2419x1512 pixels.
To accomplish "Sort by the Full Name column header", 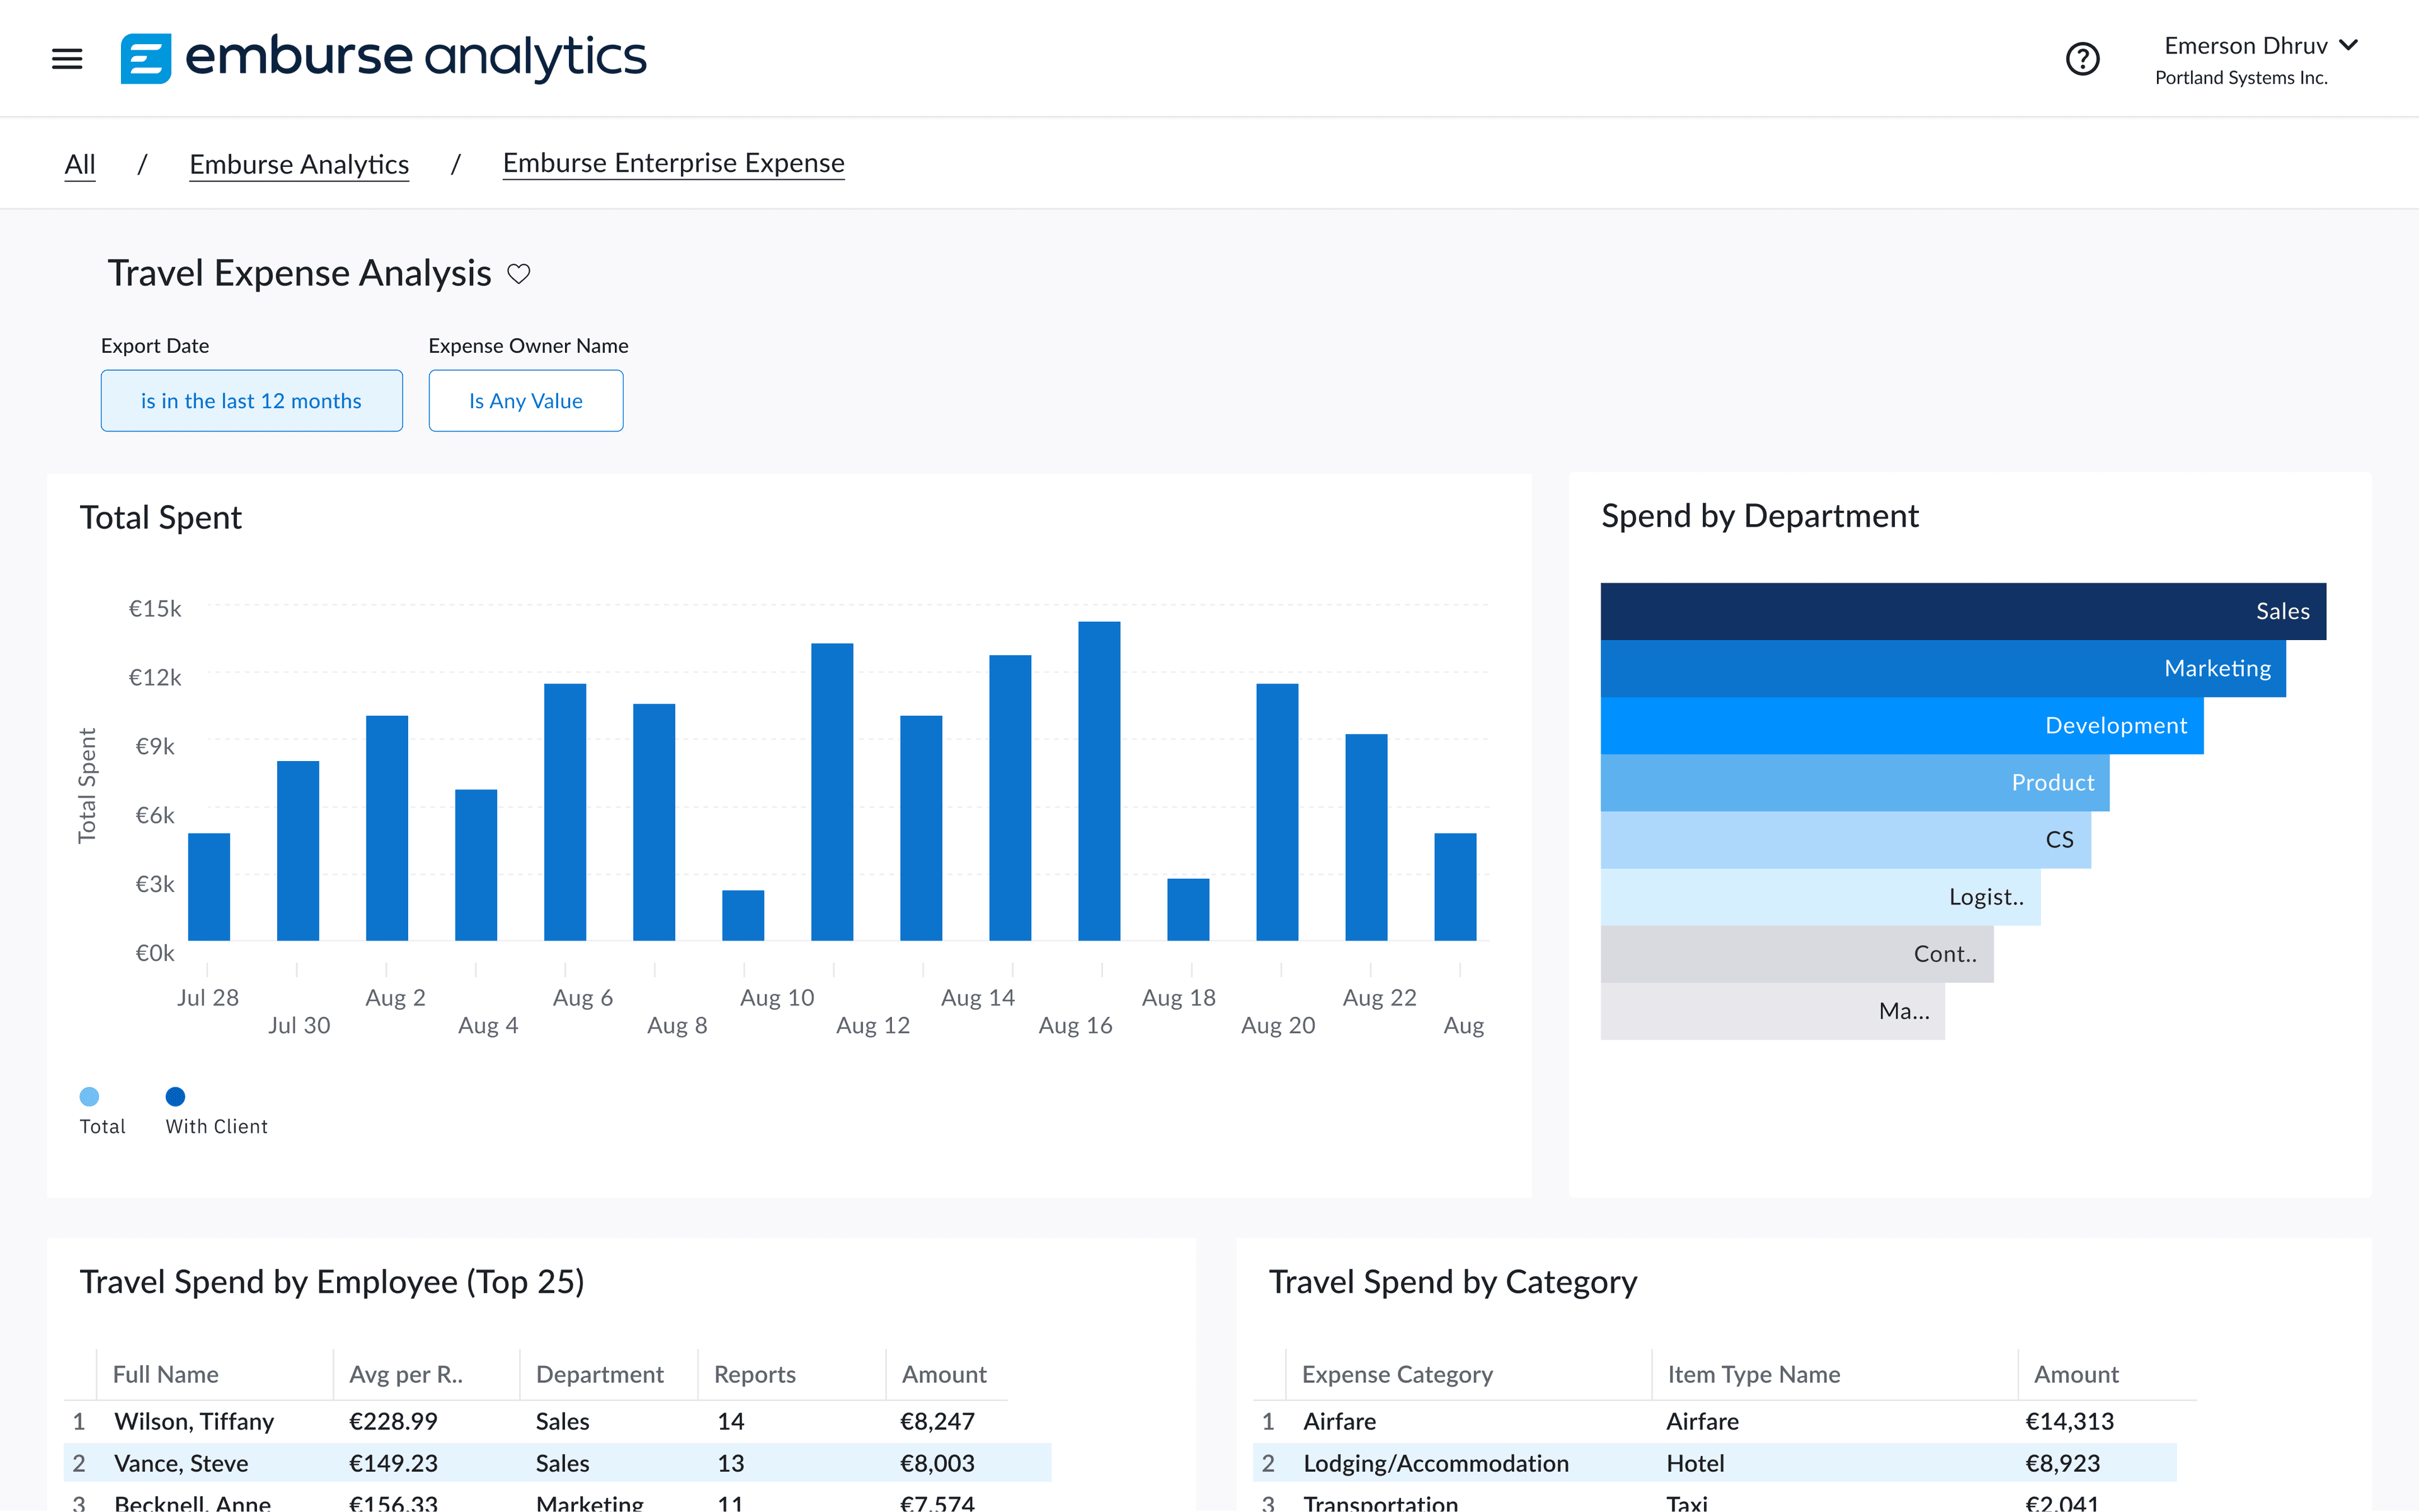I will (x=166, y=1374).
